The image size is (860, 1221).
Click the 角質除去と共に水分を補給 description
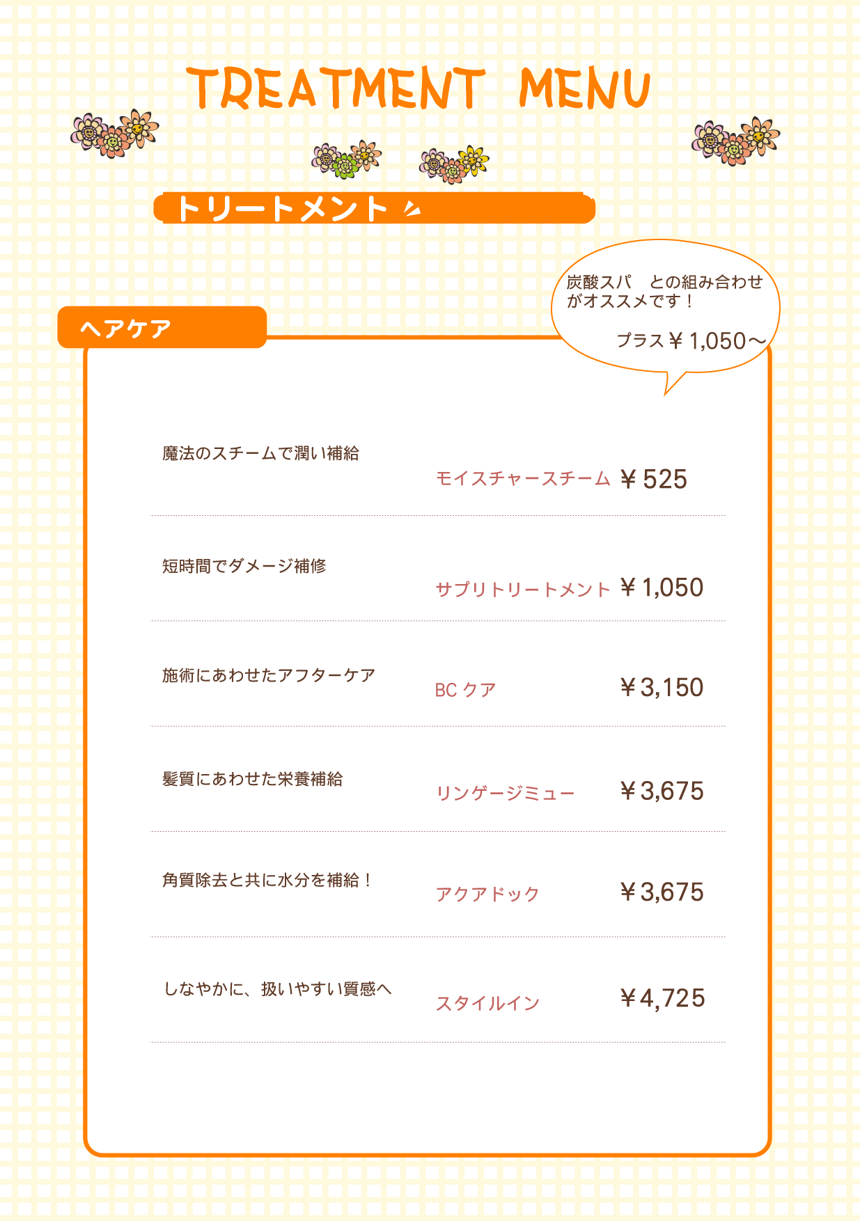point(267,880)
